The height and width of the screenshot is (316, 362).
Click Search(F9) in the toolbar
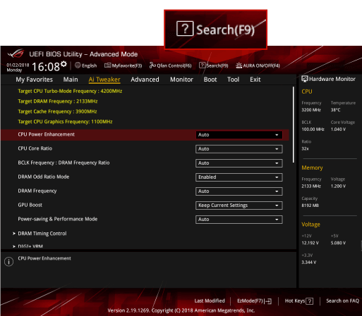coord(214,65)
